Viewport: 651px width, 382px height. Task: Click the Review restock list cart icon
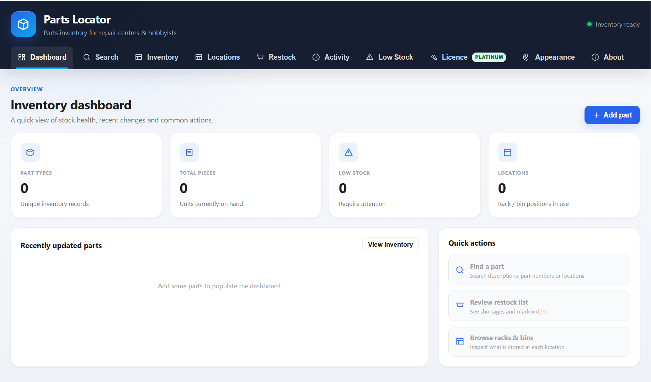click(x=460, y=305)
